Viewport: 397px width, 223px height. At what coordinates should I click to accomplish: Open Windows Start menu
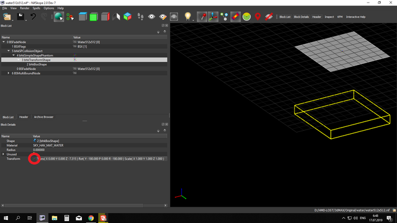(x=6, y=218)
